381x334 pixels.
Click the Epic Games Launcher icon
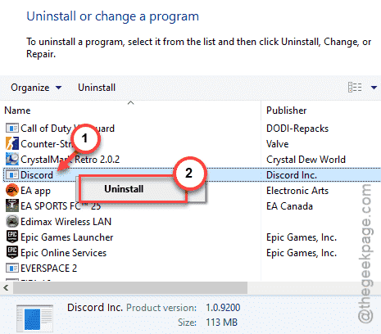click(12, 237)
